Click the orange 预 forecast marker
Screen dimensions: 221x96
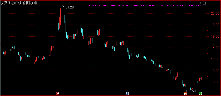(x=185, y=93)
